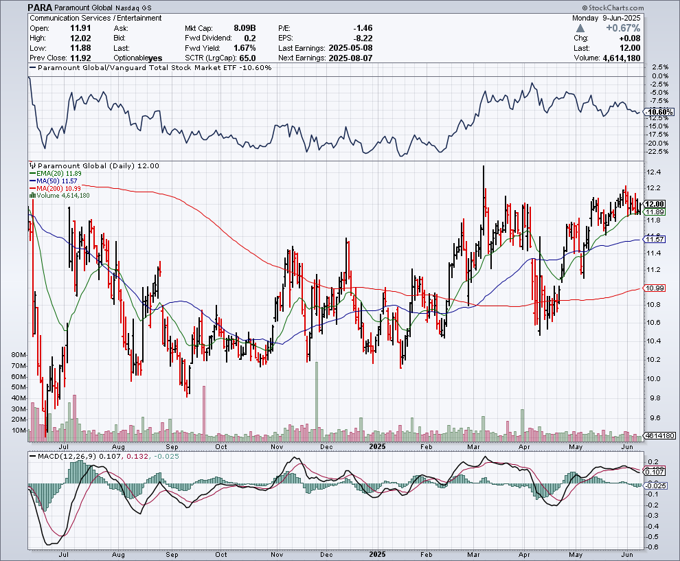Click the blue MA(50) legend line marker
This screenshot has width=680, height=561.
32,181
